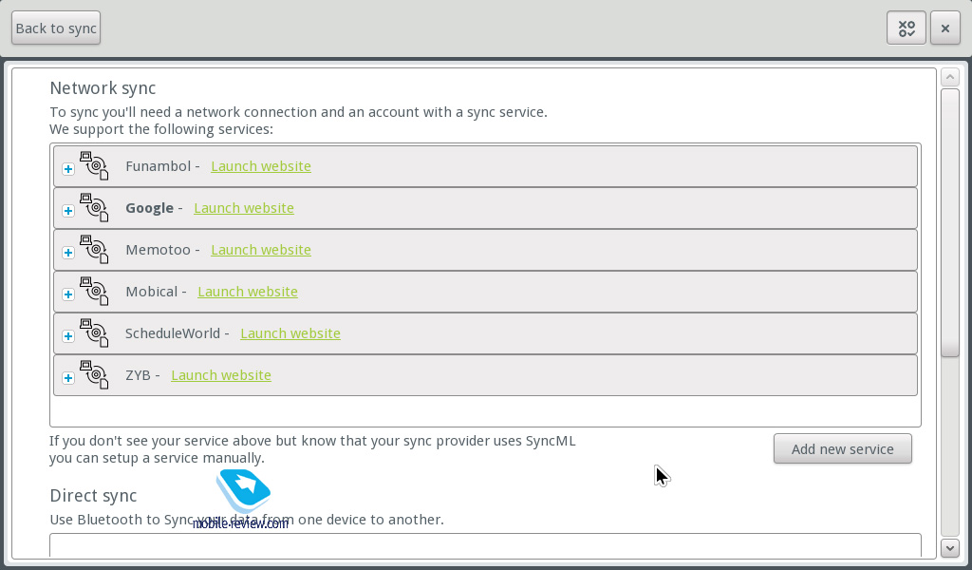The height and width of the screenshot is (570, 972).
Task: Open Google Launch website link
Action: click(x=244, y=208)
